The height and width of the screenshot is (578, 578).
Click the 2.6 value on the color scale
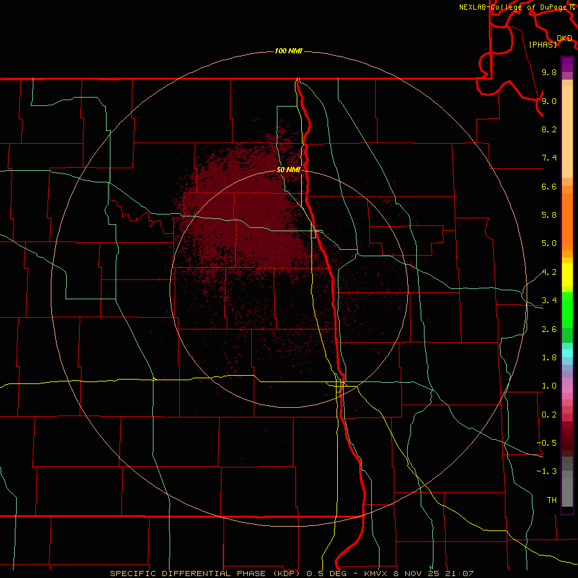pyautogui.click(x=549, y=329)
